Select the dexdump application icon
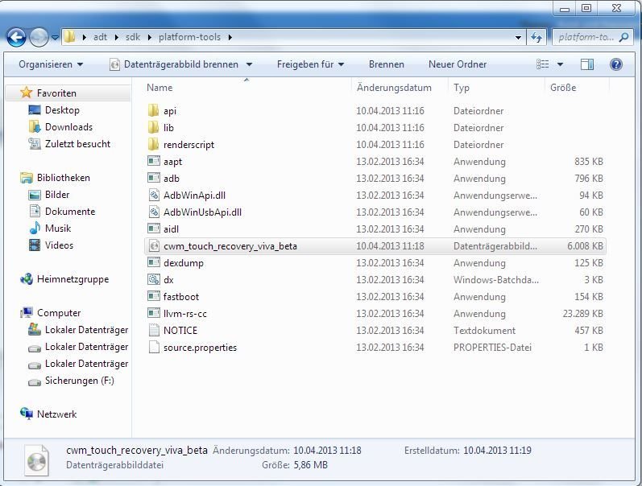 click(x=154, y=262)
